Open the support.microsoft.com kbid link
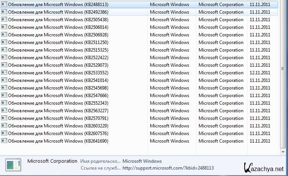The width and height of the screenshot is (288, 176). (x=168, y=168)
